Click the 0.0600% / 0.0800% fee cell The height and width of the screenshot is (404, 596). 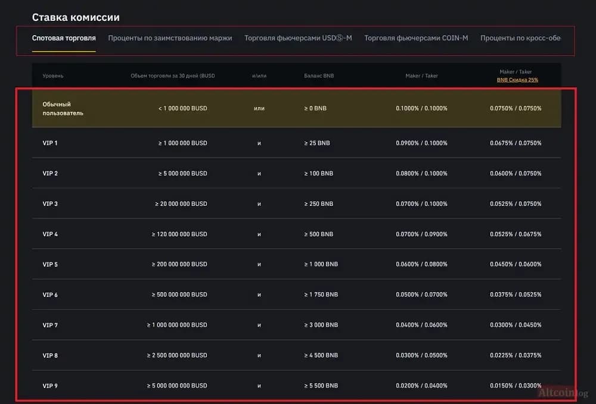click(x=421, y=264)
